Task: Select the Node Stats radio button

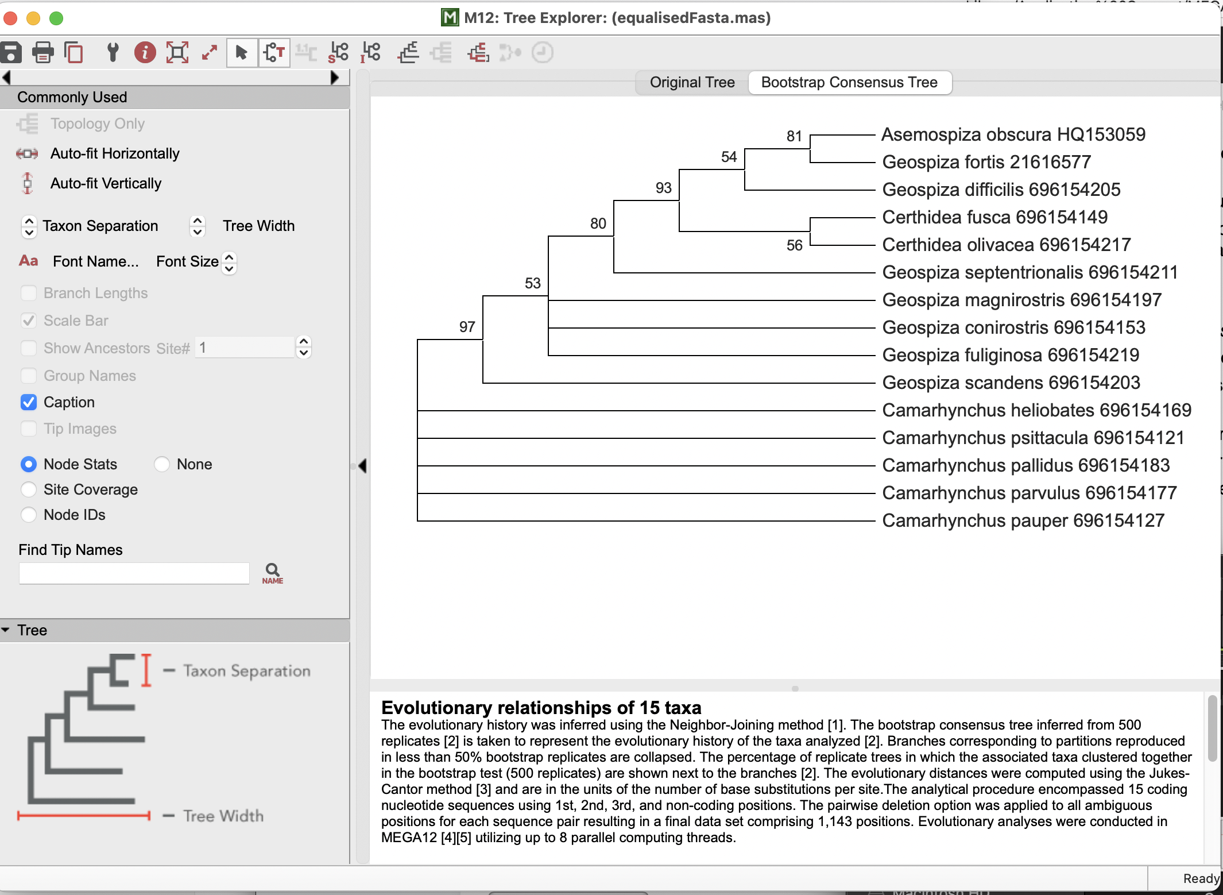Action: click(29, 464)
